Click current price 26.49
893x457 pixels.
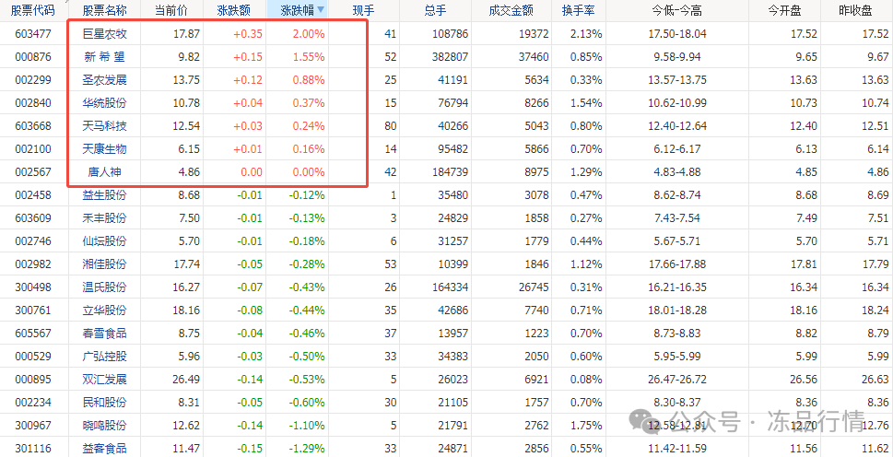coord(186,380)
